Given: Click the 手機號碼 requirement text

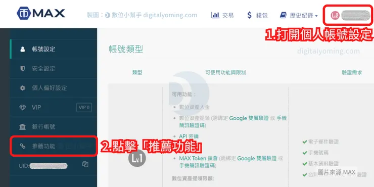Looking at the screenshot, I should [318, 153].
